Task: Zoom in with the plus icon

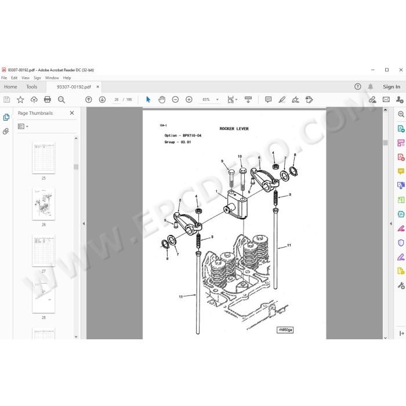Action: click(189, 99)
